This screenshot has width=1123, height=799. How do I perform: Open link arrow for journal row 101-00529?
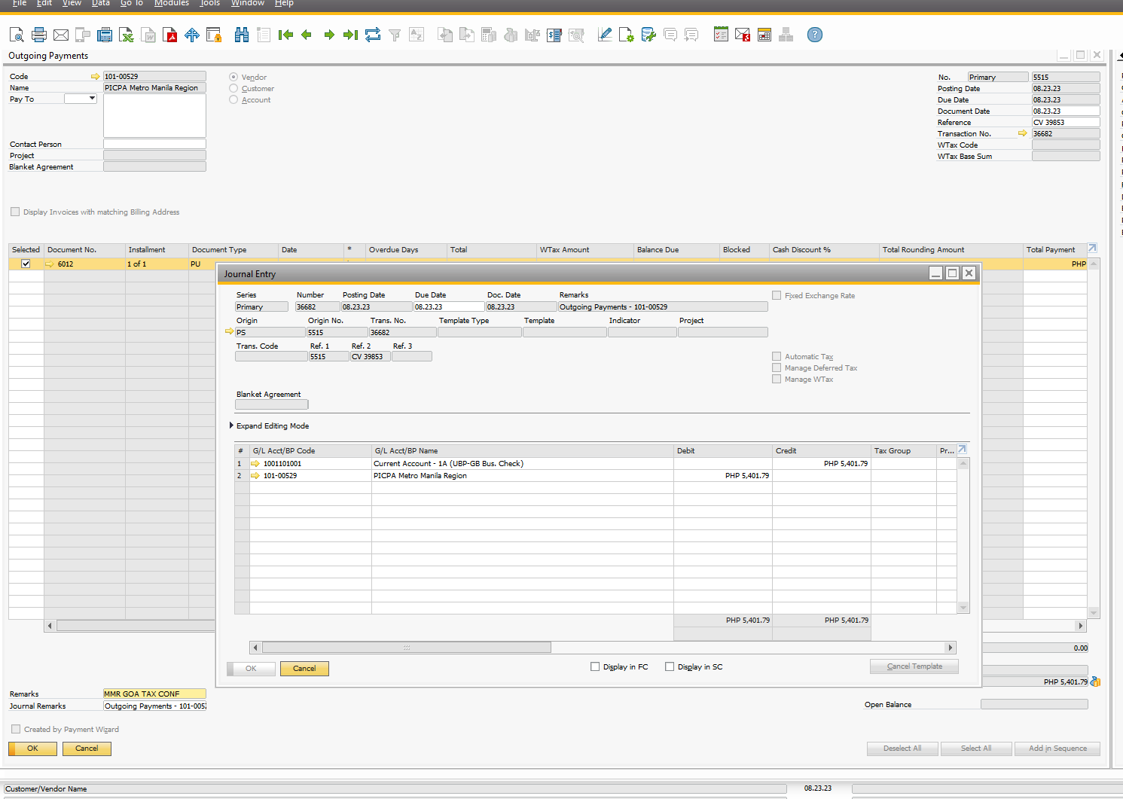point(255,476)
